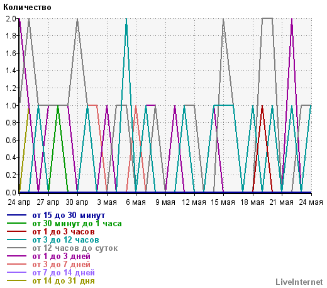
Task: Click the olive legend line swatch
Action: coord(16,280)
